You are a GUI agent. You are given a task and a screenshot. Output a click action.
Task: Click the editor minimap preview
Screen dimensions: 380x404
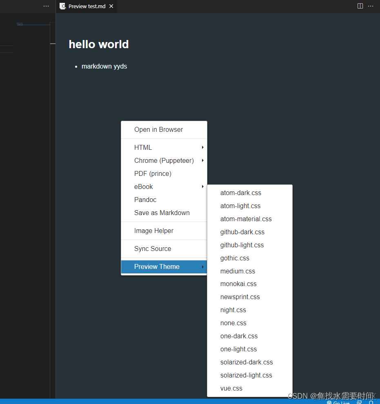coord(33,24)
